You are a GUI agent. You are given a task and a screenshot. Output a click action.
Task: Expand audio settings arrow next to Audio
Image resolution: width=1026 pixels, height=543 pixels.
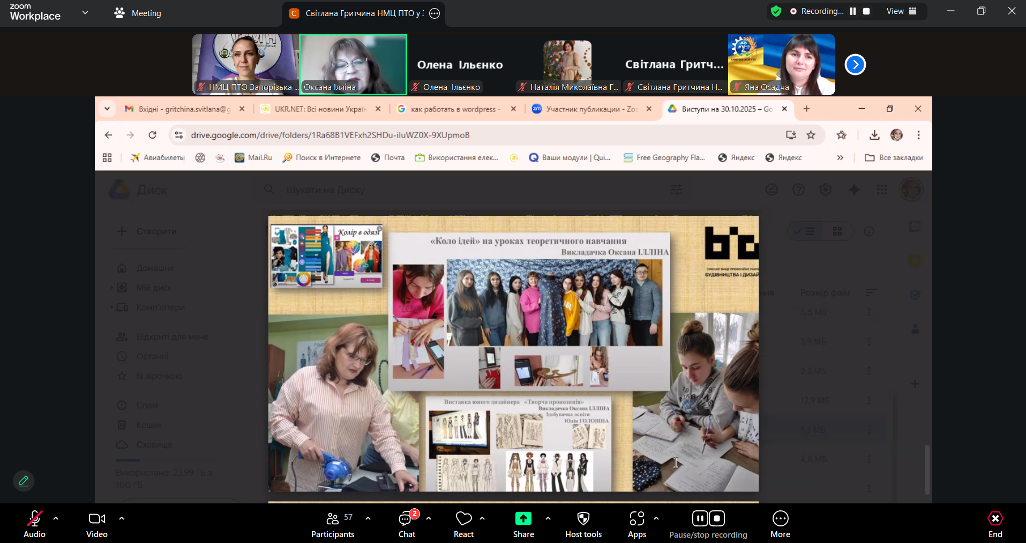[x=56, y=518]
